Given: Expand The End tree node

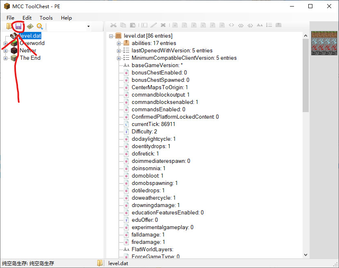Looking at the screenshot, I should coord(5,58).
